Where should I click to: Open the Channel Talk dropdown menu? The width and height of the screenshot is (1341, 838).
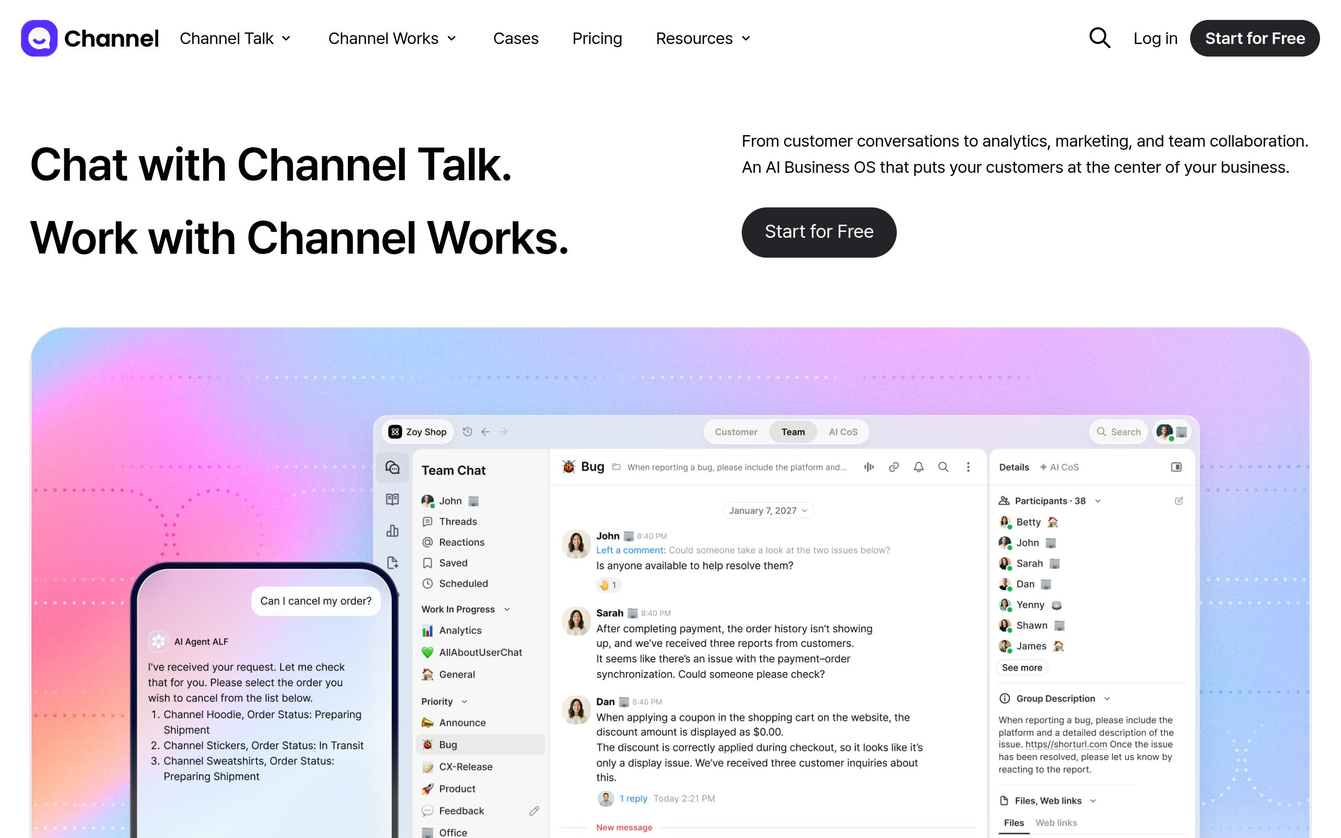tap(235, 38)
